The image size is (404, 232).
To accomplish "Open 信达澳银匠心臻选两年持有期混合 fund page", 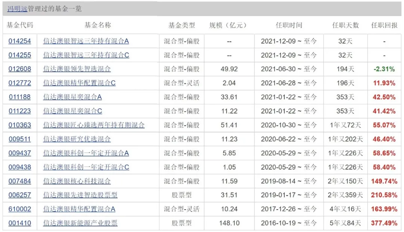I will [94, 125].
